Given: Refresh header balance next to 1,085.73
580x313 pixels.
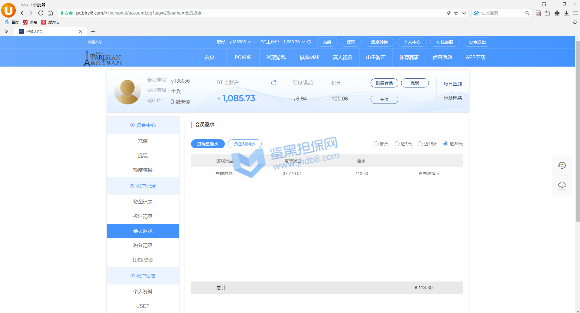Looking at the screenshot, I should tap(309, 42).
